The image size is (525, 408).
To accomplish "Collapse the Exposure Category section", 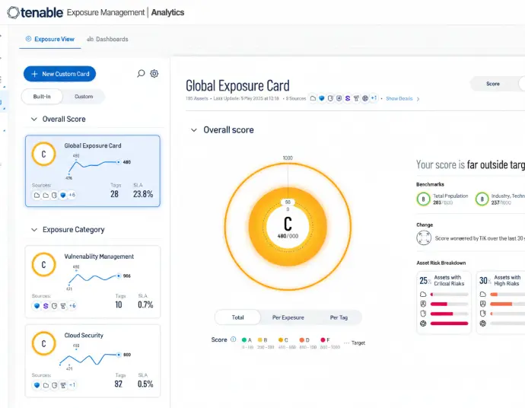I will click(34, 230).
